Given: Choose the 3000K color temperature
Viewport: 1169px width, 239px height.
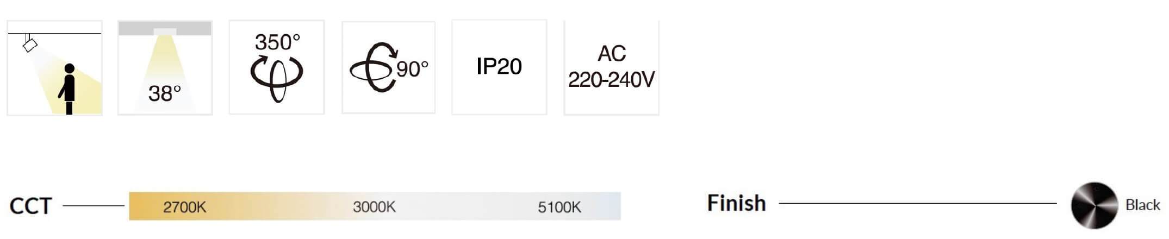Looking at the screenshot, I should pyautogui.click(x=374, y=207).
